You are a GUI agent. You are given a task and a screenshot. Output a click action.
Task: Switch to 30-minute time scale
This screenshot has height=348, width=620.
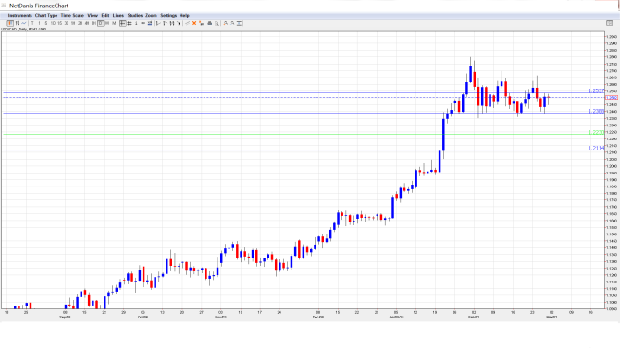pyautogui.click(x=67, y=24)
